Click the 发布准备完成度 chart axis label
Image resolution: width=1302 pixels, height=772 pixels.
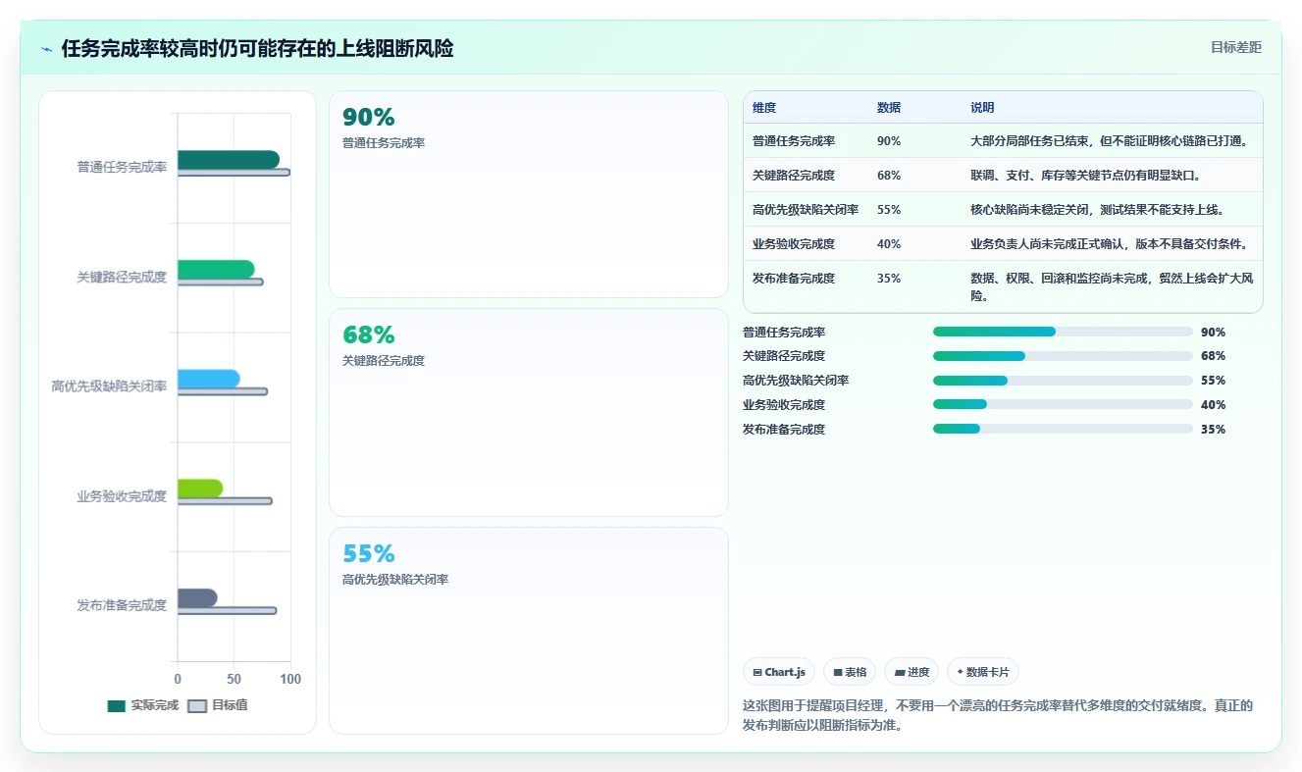click(122, 605)
